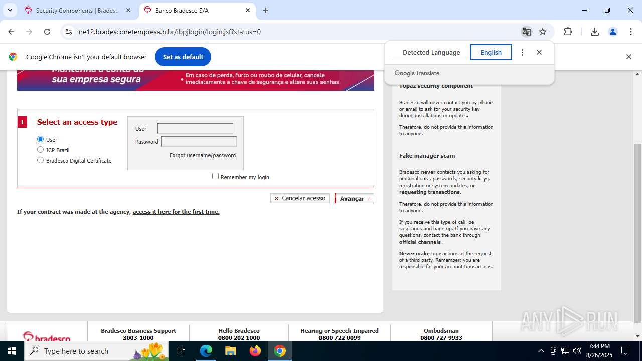Image resolution: width=642 pixels, height=361 pixels.
Task: Select the Detected Language translate tab
Action: (431, 52)
